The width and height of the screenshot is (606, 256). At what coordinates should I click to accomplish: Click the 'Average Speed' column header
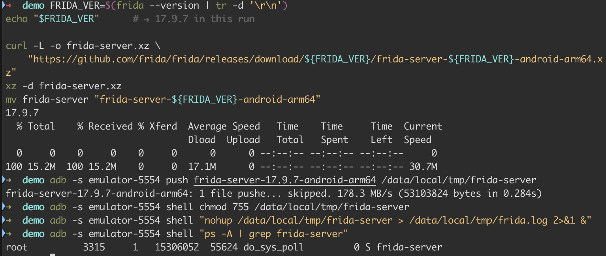coord(224,126)
